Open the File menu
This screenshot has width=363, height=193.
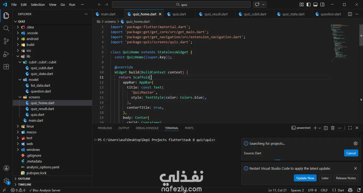(x=14, y=5)
